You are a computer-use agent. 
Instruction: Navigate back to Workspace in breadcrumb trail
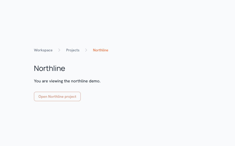click(x=43, y=50)
